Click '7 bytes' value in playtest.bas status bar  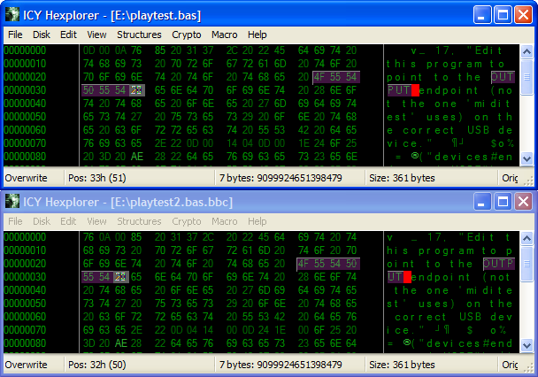point(281,178)
